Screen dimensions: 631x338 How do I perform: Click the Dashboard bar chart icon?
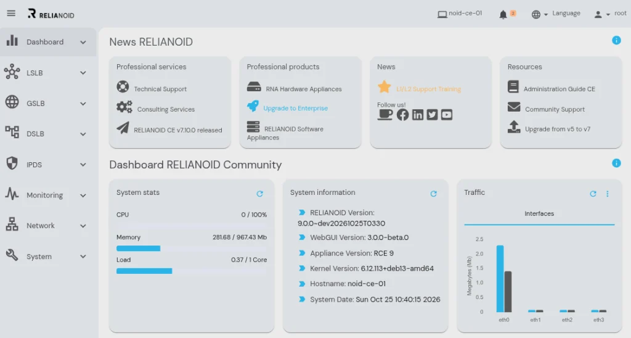tap(12, 40)
